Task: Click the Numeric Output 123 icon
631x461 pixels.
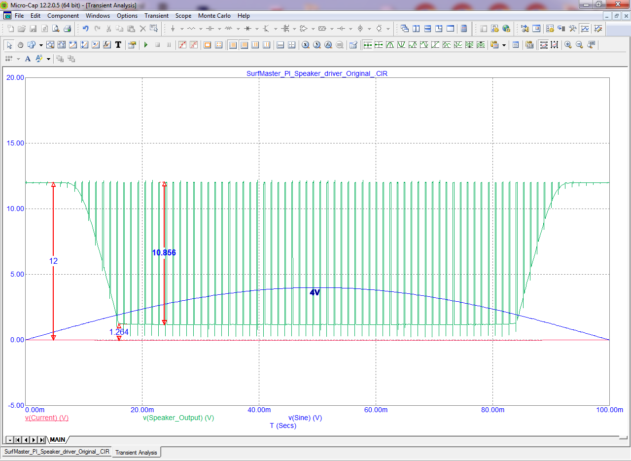Action: click(529, 45)
